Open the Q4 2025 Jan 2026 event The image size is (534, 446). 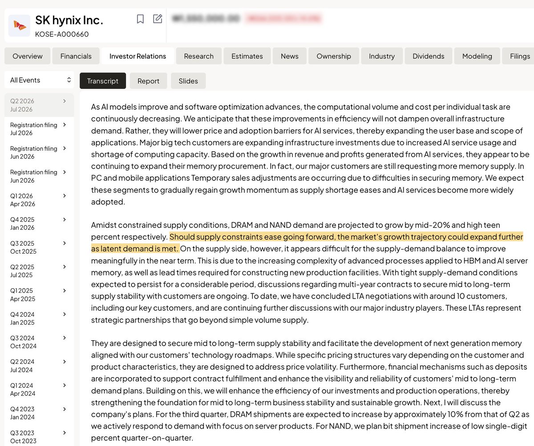[39, 223]
